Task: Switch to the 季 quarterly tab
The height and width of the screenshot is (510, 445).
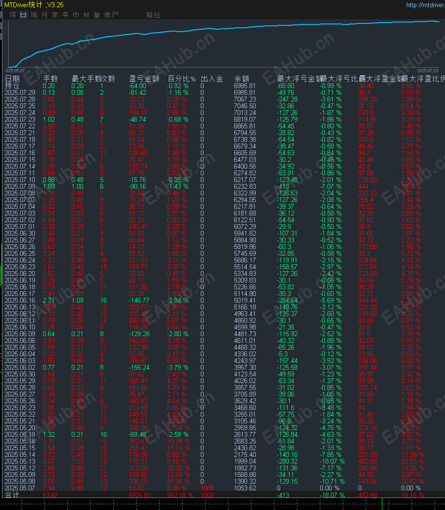Action: 55,15
